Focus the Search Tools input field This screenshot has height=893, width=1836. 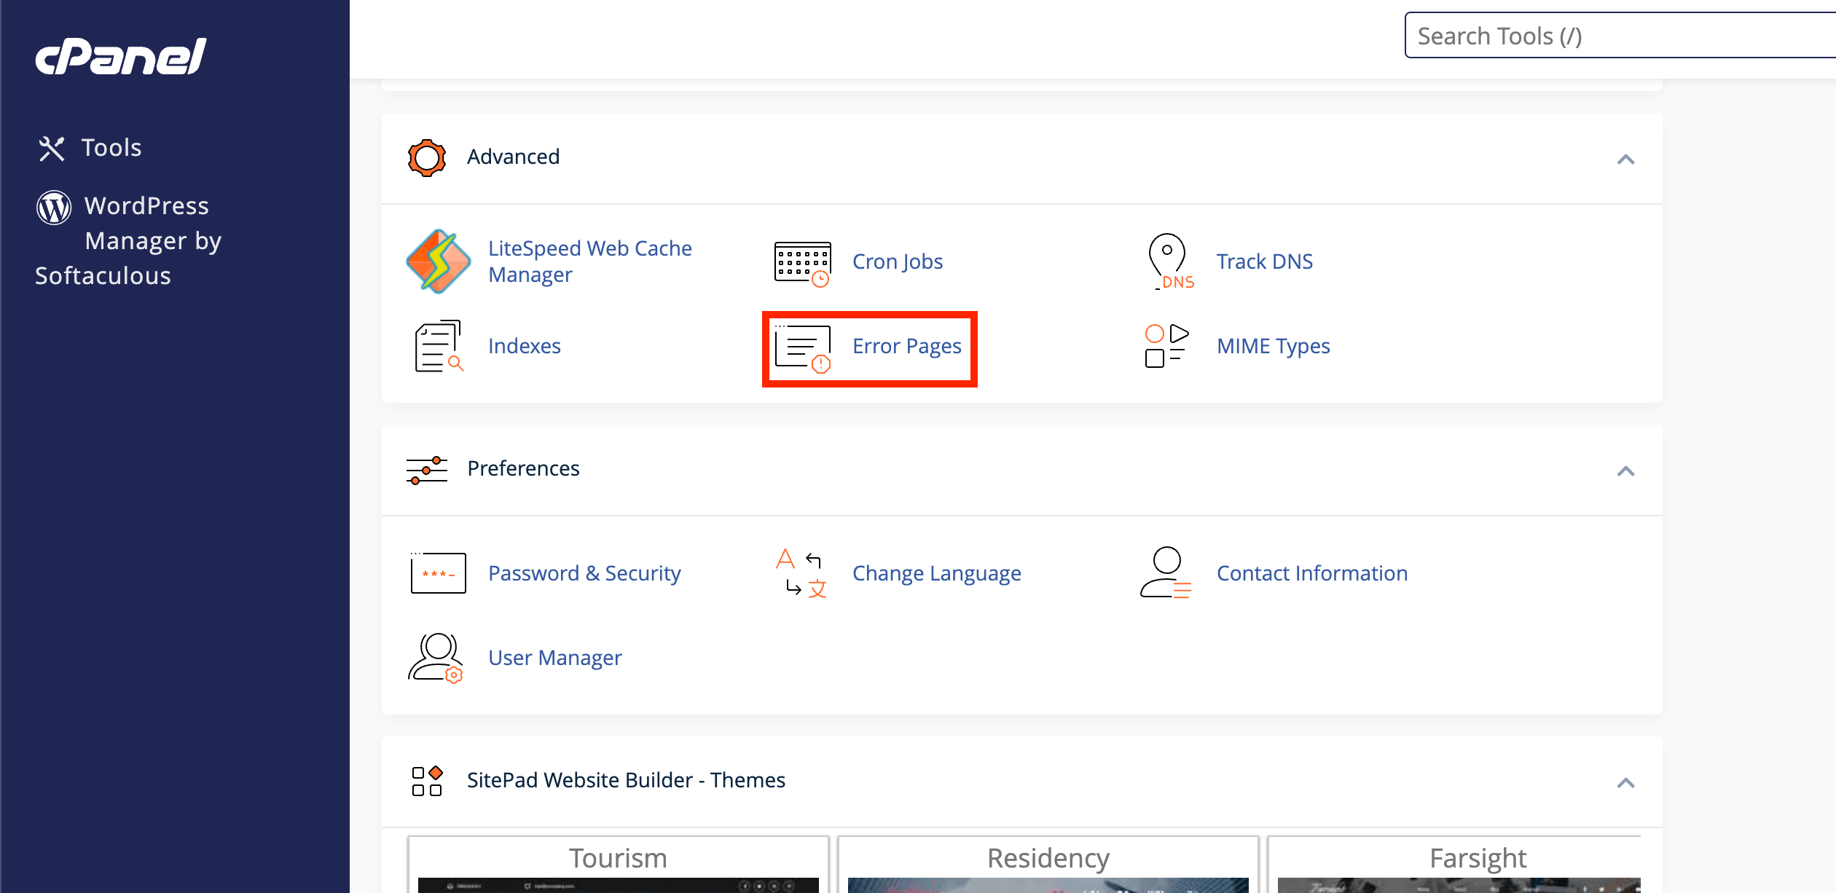[x=1620, y=35]
